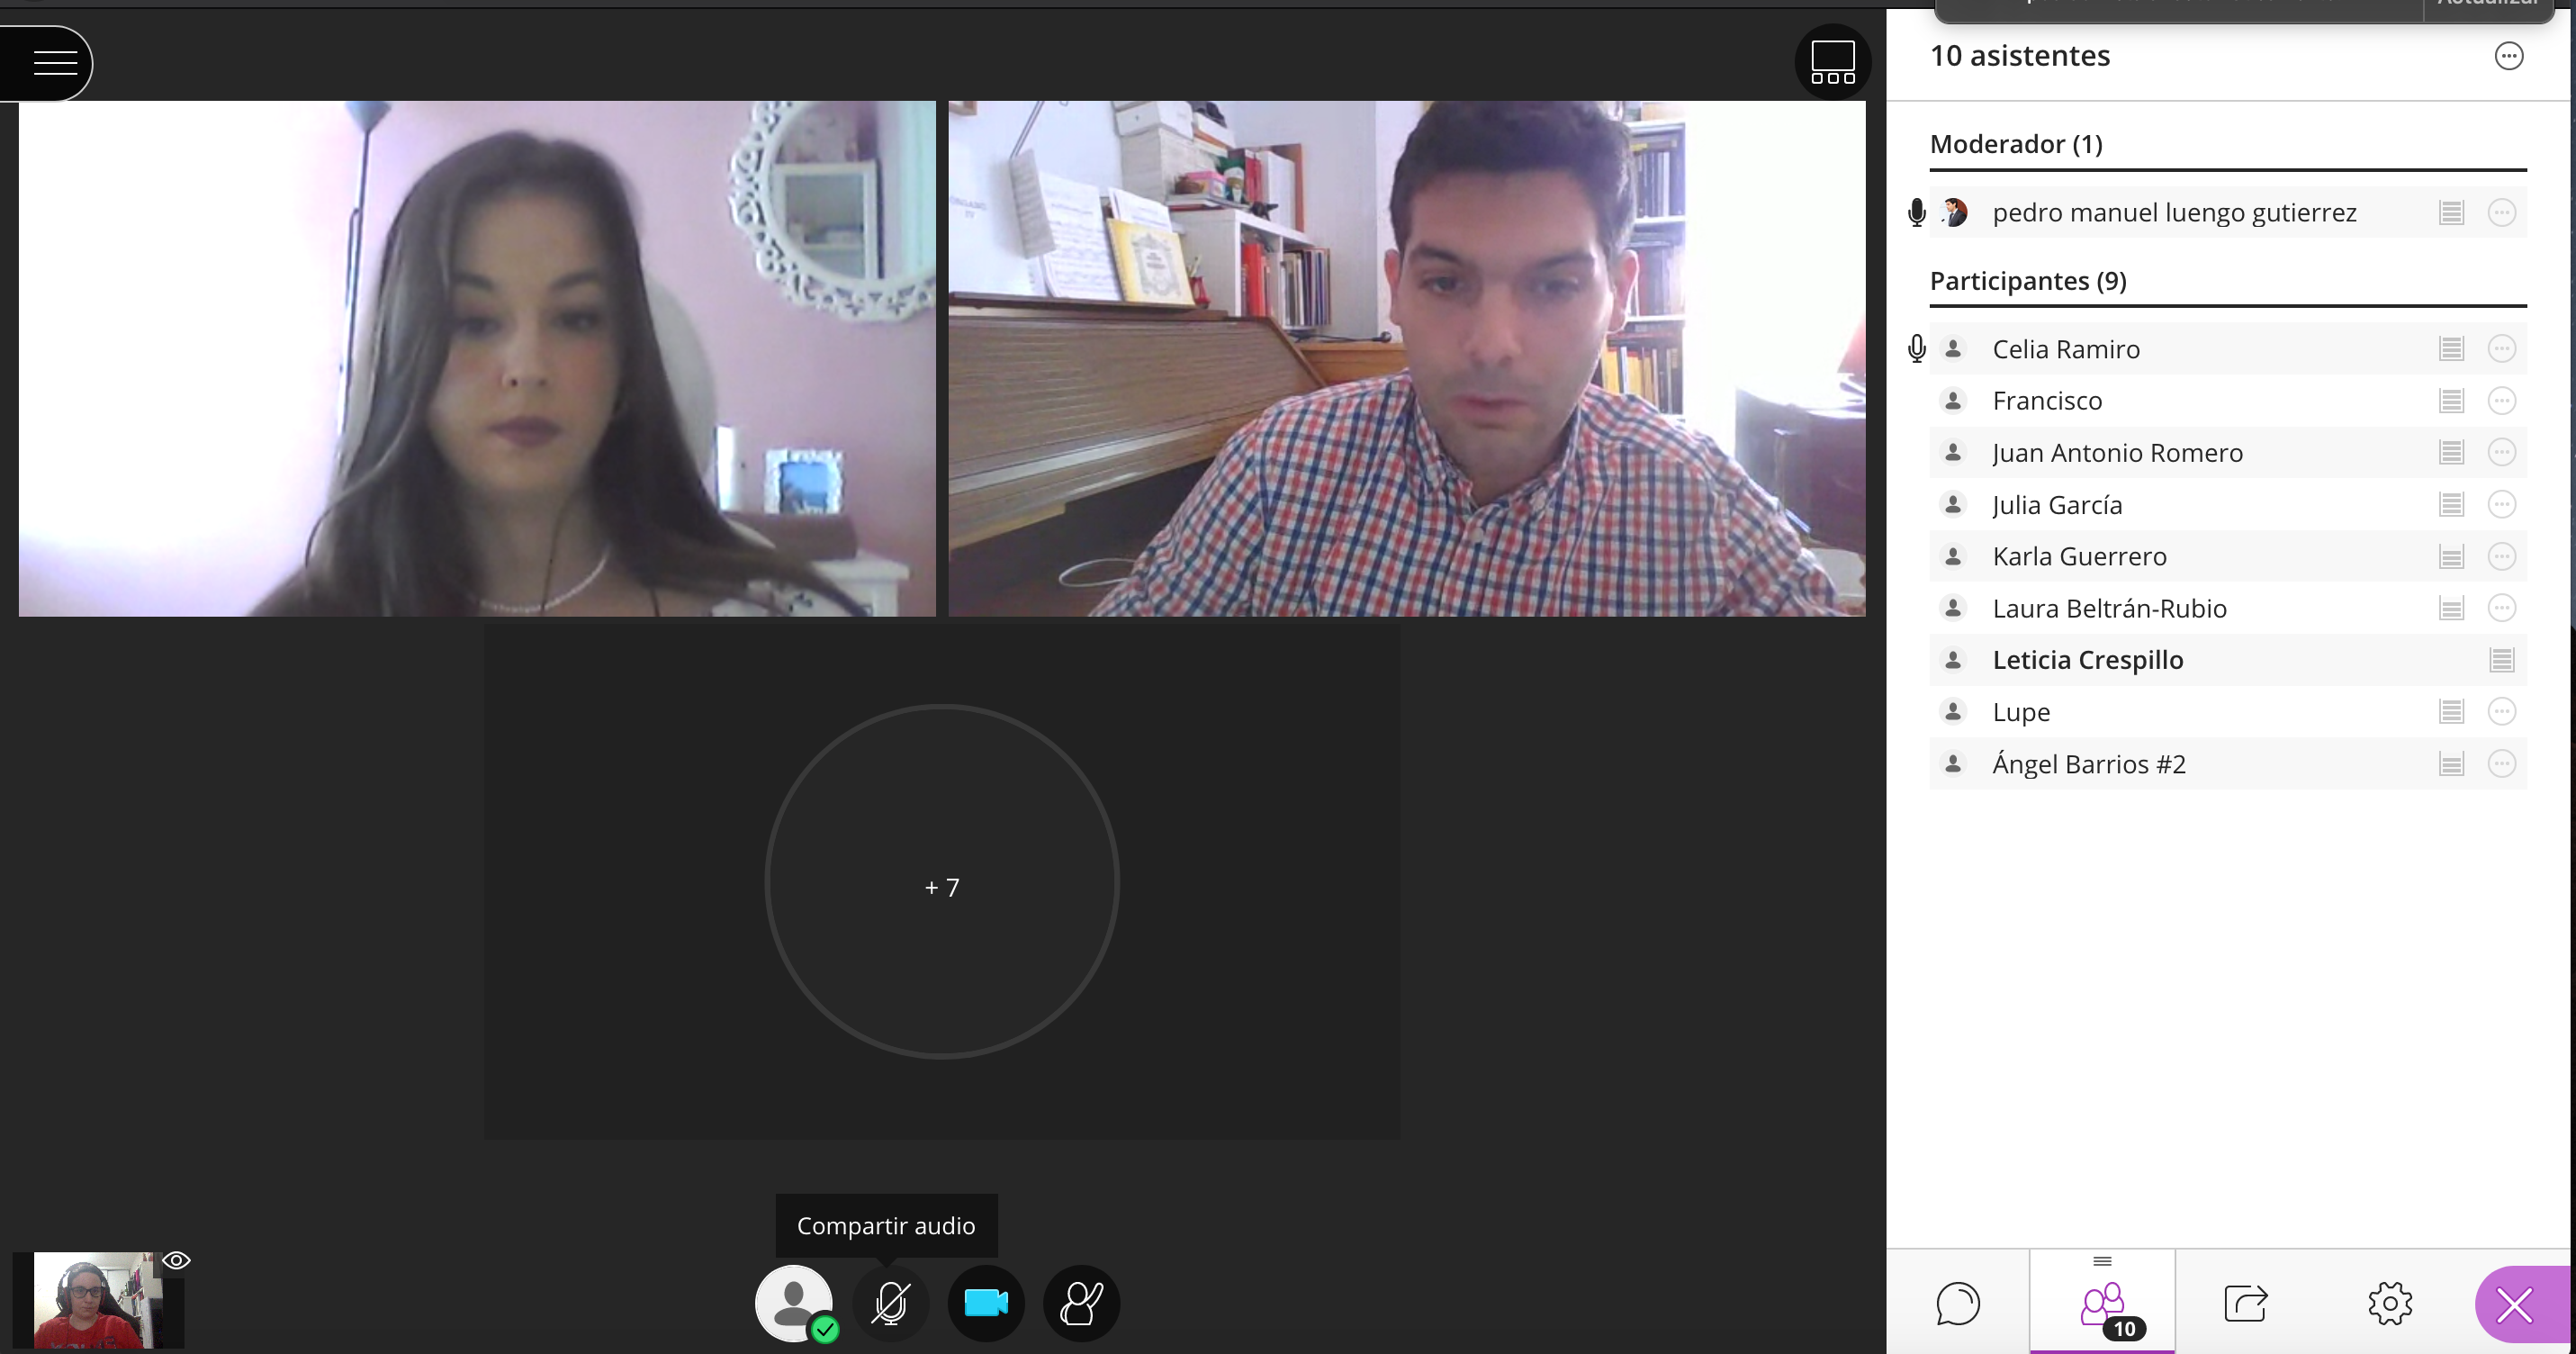This screenshot has width=2576, height=1354.
Task: Toggle the camera video sharing button
Action: click(x=985, y=1303)
